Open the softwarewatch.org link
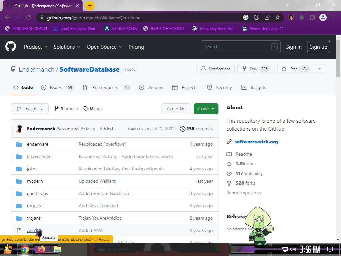 pyautogui.click(x=256, y=142)
